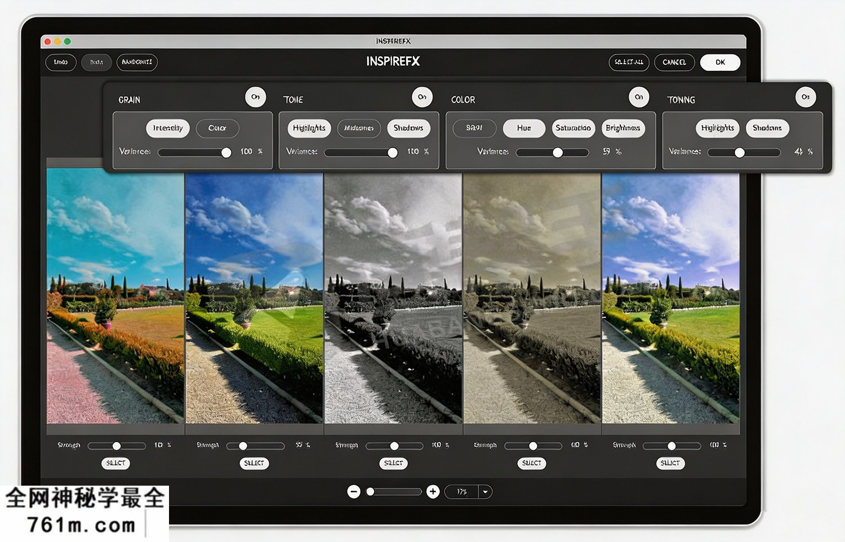Open the zoom percentage dropdown arrow
The width and height of the screenshot is (845, 542).
pos(485,492)
